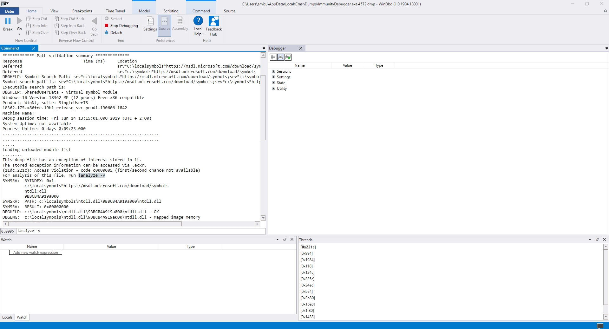The image size is (609, 329).
Task: Switch to the Watch tab
Action: tap(22, 317)
